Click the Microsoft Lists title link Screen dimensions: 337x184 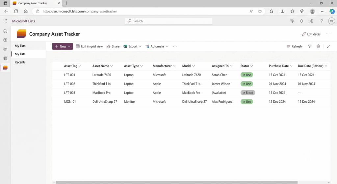(x=24, y=21)
